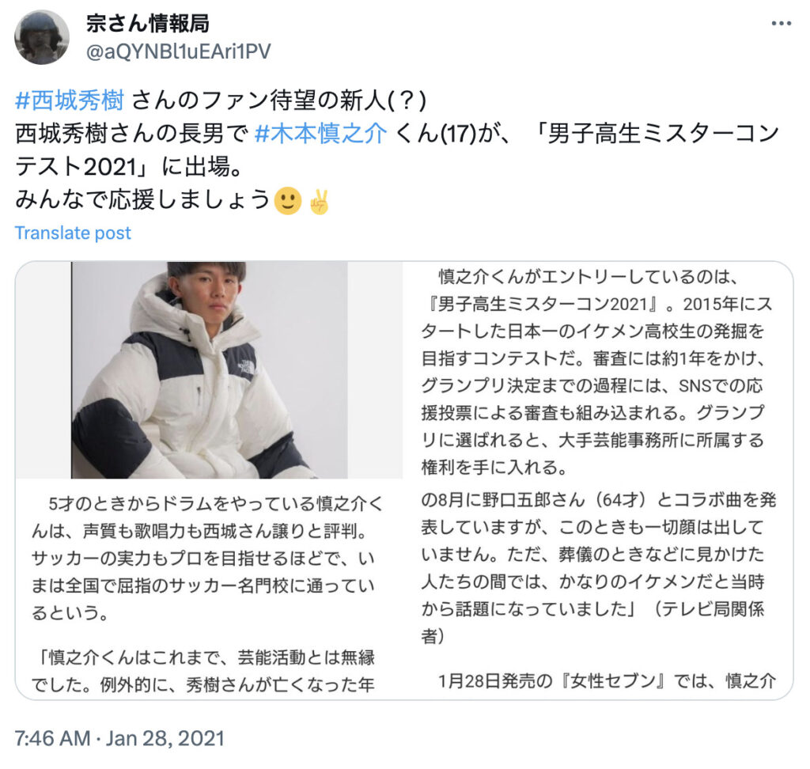Click the paragraph mentioning 野口五郎さん

point(599,567)
